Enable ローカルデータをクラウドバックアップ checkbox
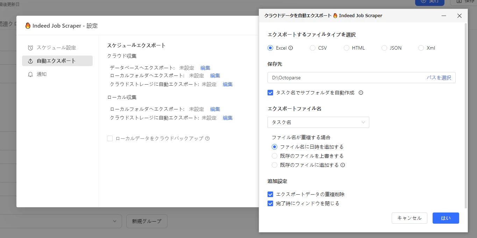477x238 pixels. (x=110, y=138)
